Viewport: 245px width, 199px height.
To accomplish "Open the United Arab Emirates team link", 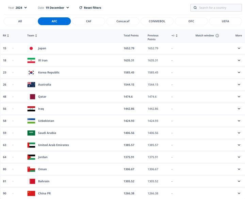I will [53, 145].
